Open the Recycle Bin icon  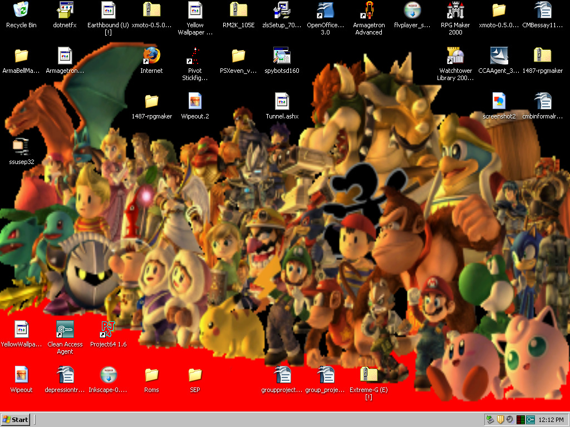tap(21, 10)
